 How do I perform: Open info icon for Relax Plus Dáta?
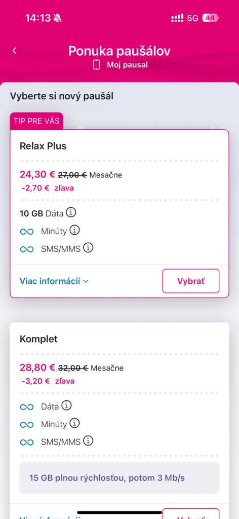71,212
